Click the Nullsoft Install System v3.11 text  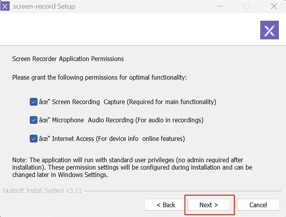pos(42,191)
